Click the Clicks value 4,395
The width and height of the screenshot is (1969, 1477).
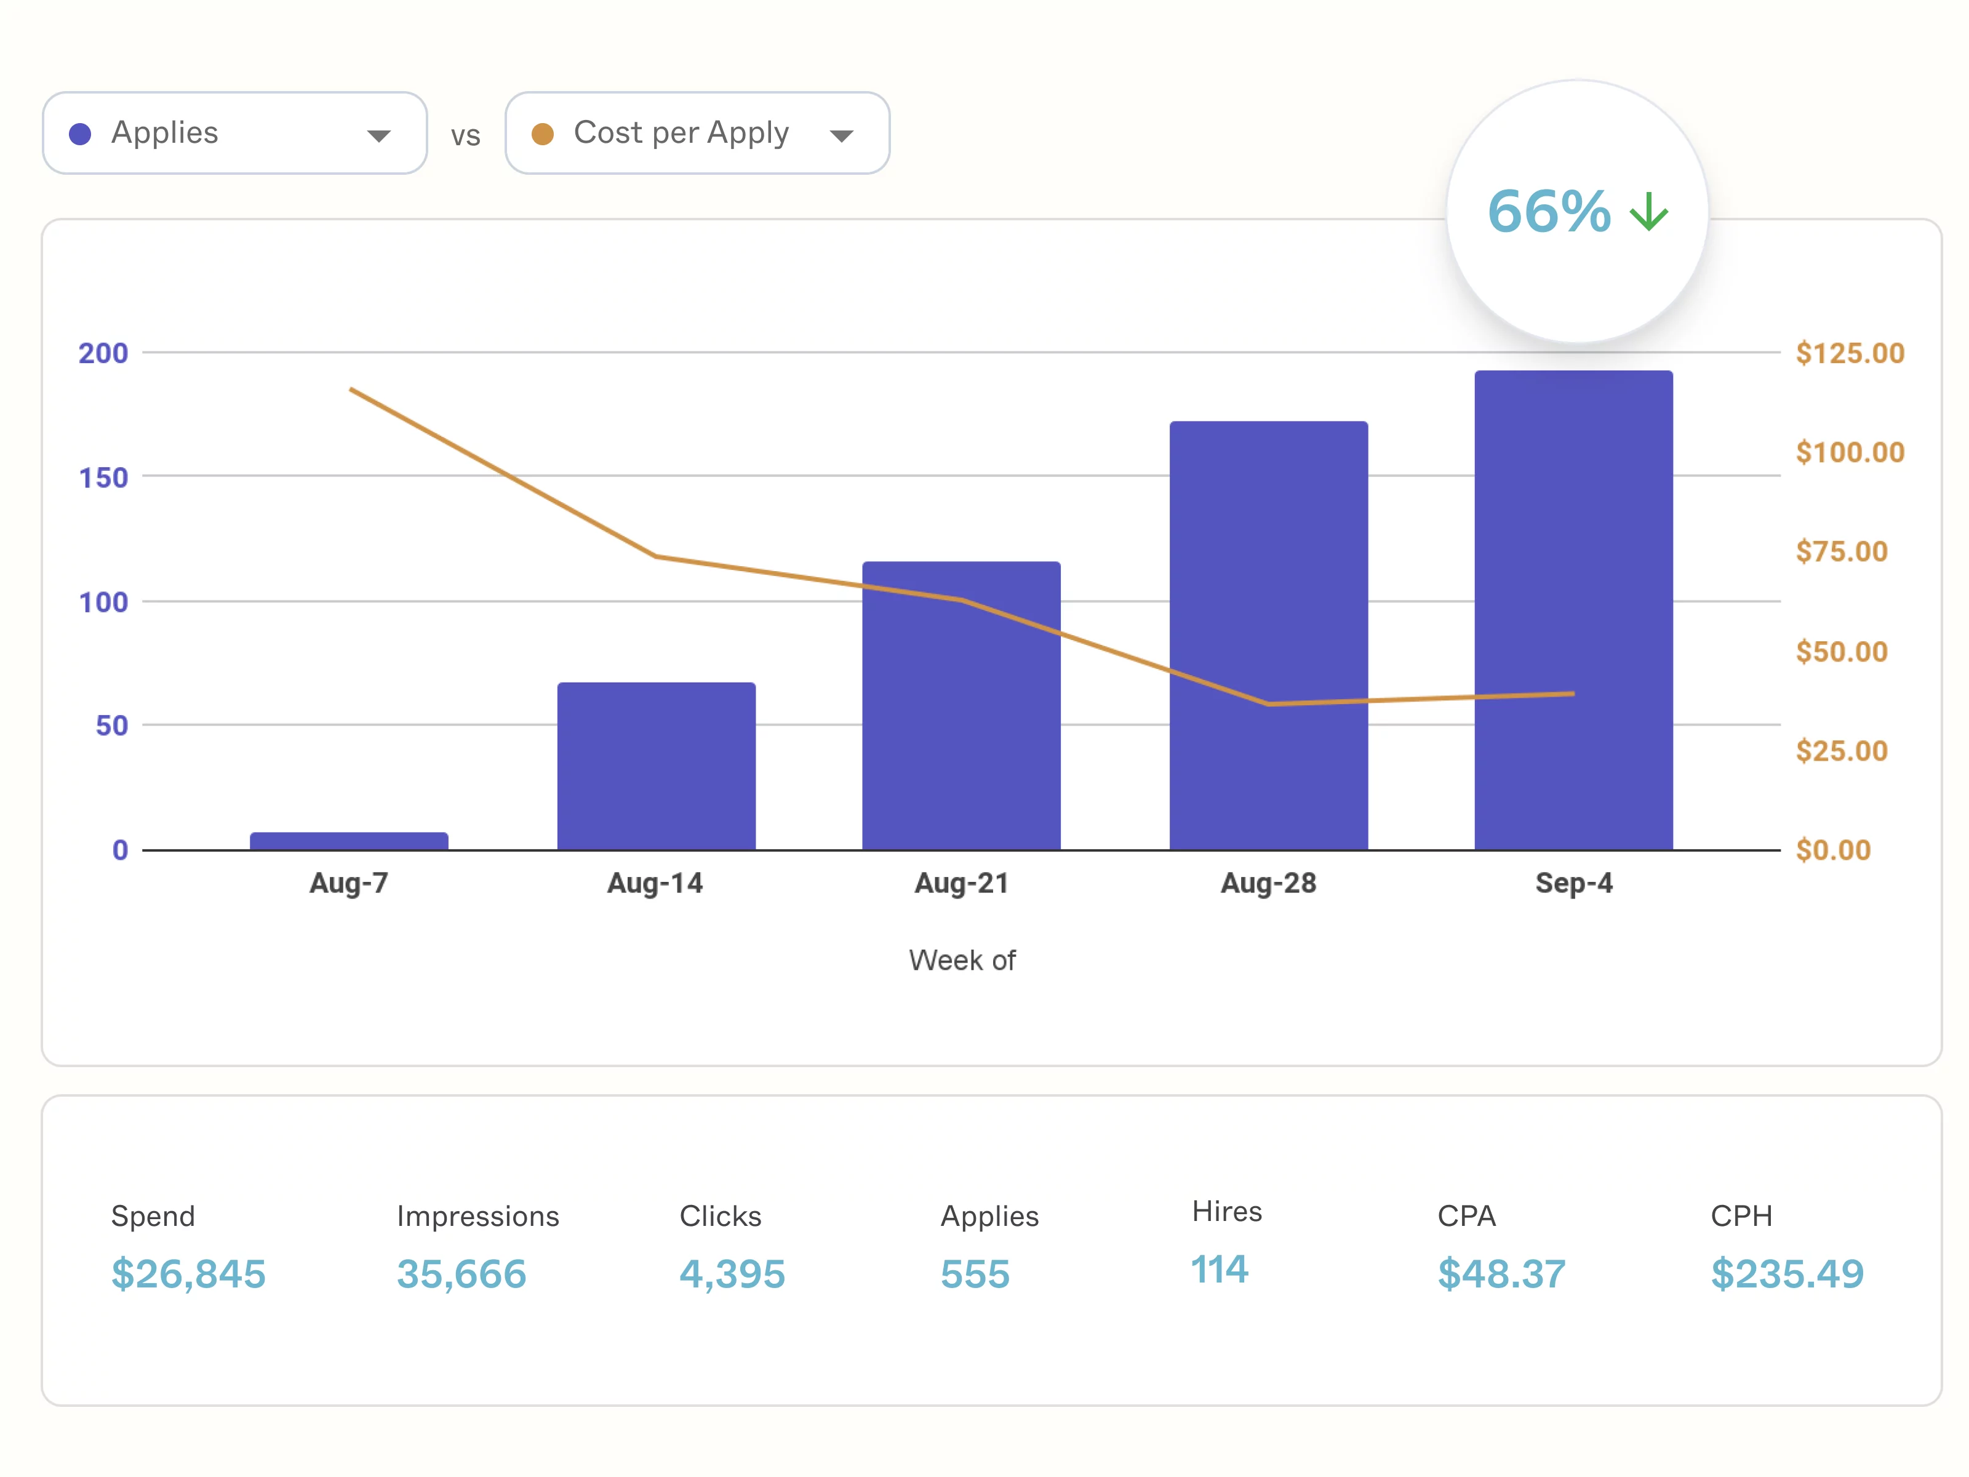(x=732, y=1273)
